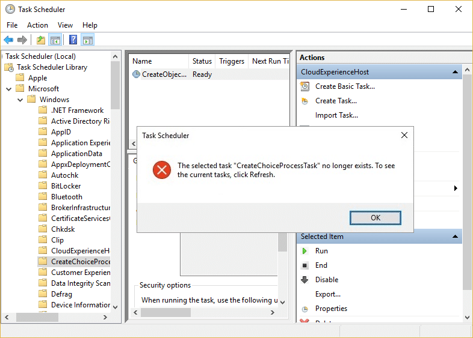The width and height of the screenshot is (473, 338).
Task: Click the blue Back arrow in toolbar
Action: [x=8, y=40]
